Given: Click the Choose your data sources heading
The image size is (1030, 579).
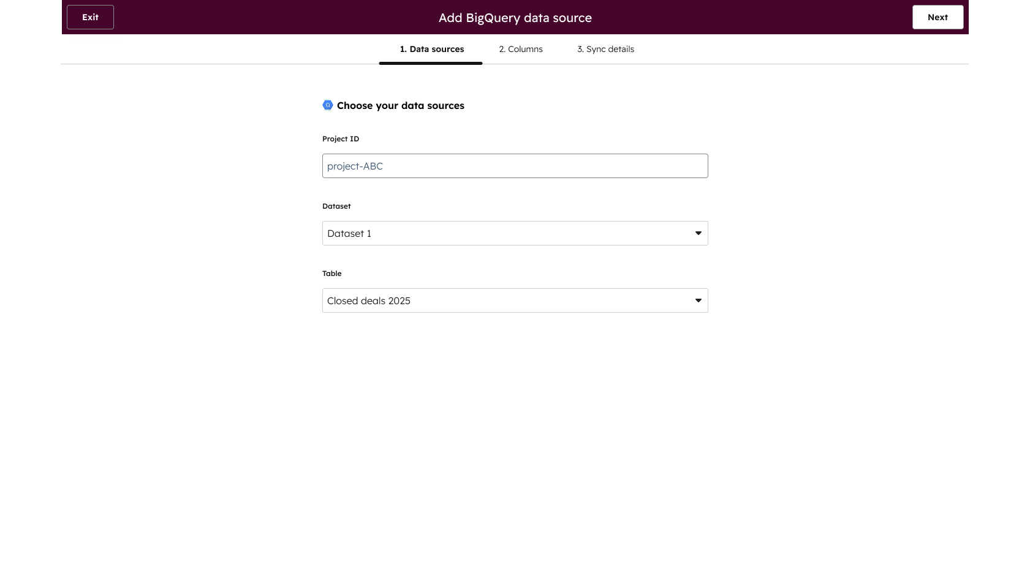Looking at the screenshot, I should [x=401, y=105].
